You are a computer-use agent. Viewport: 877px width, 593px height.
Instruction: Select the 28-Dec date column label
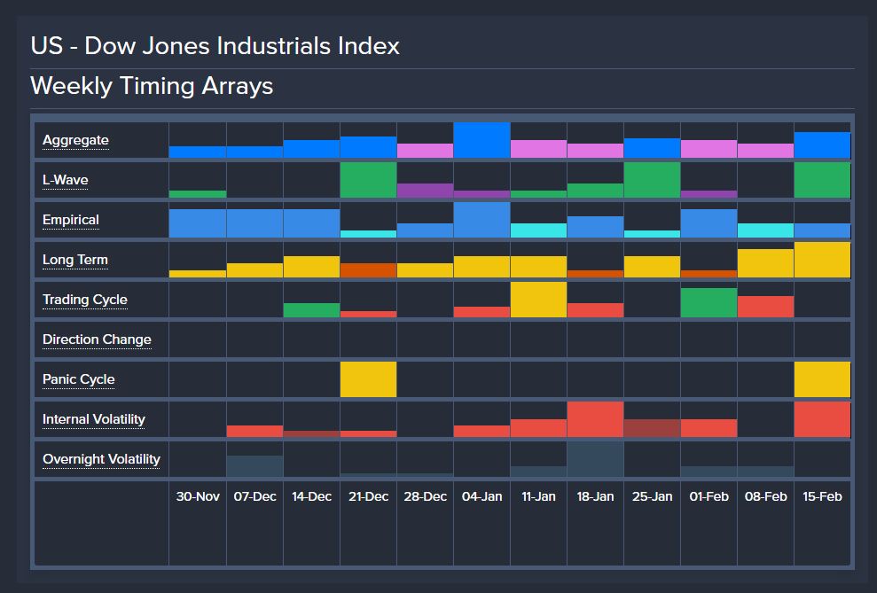click(x=425, y=496)
